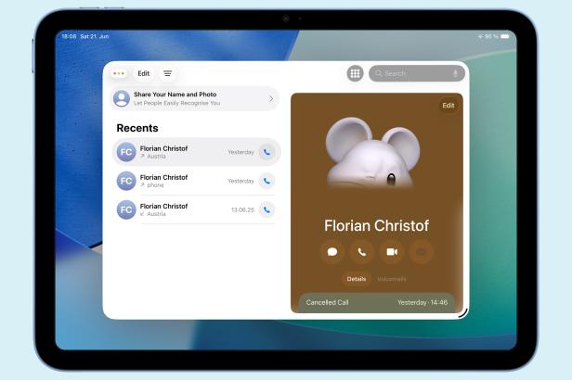The image size is (572, 380).
Task: Click the window resize corner handle
Action: click(x=463, y=313)
